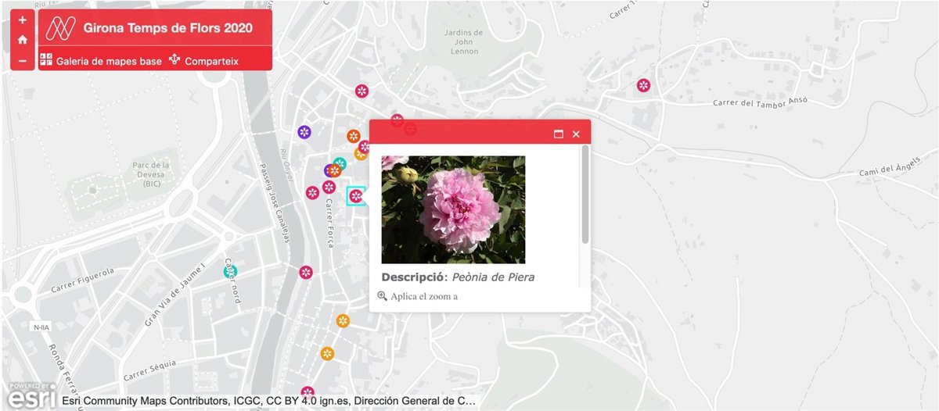Close the Peònia de Piera popup
The height and width of the screenshot is (411, 939).
576,134
